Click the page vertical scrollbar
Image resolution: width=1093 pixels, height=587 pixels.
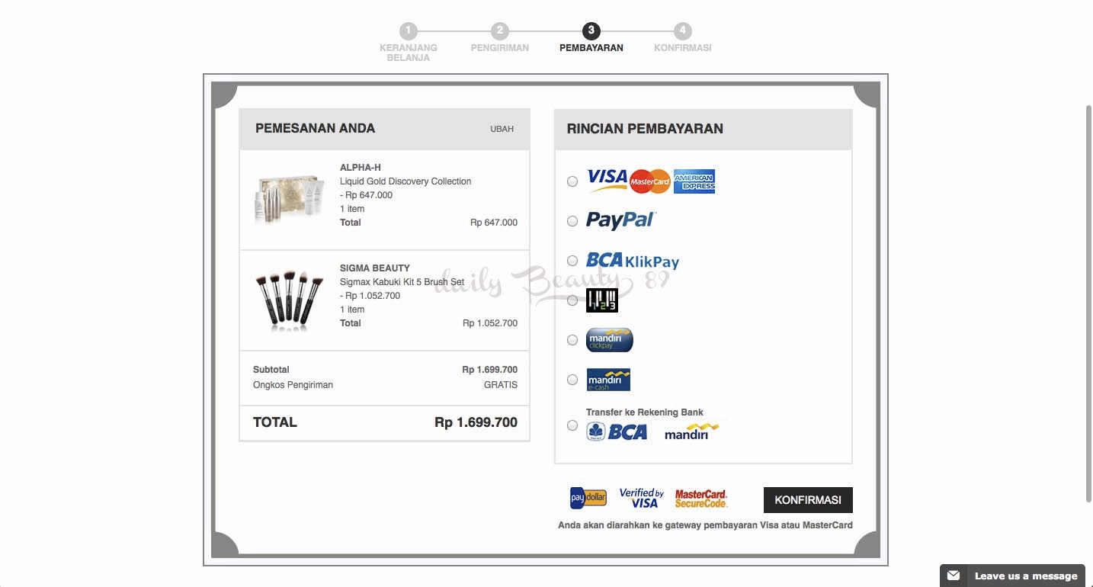click(1088, 303)
